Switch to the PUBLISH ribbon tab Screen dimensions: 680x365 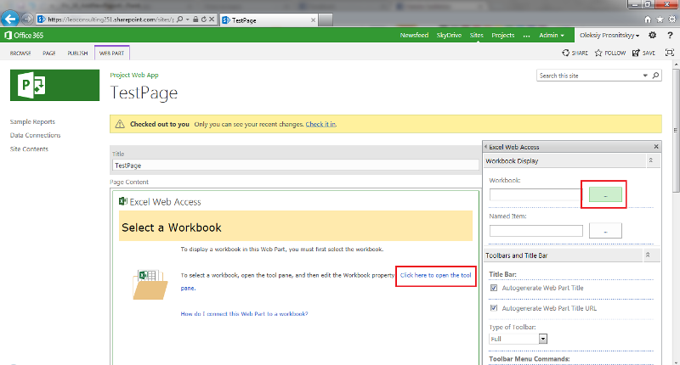coord(77,53)
